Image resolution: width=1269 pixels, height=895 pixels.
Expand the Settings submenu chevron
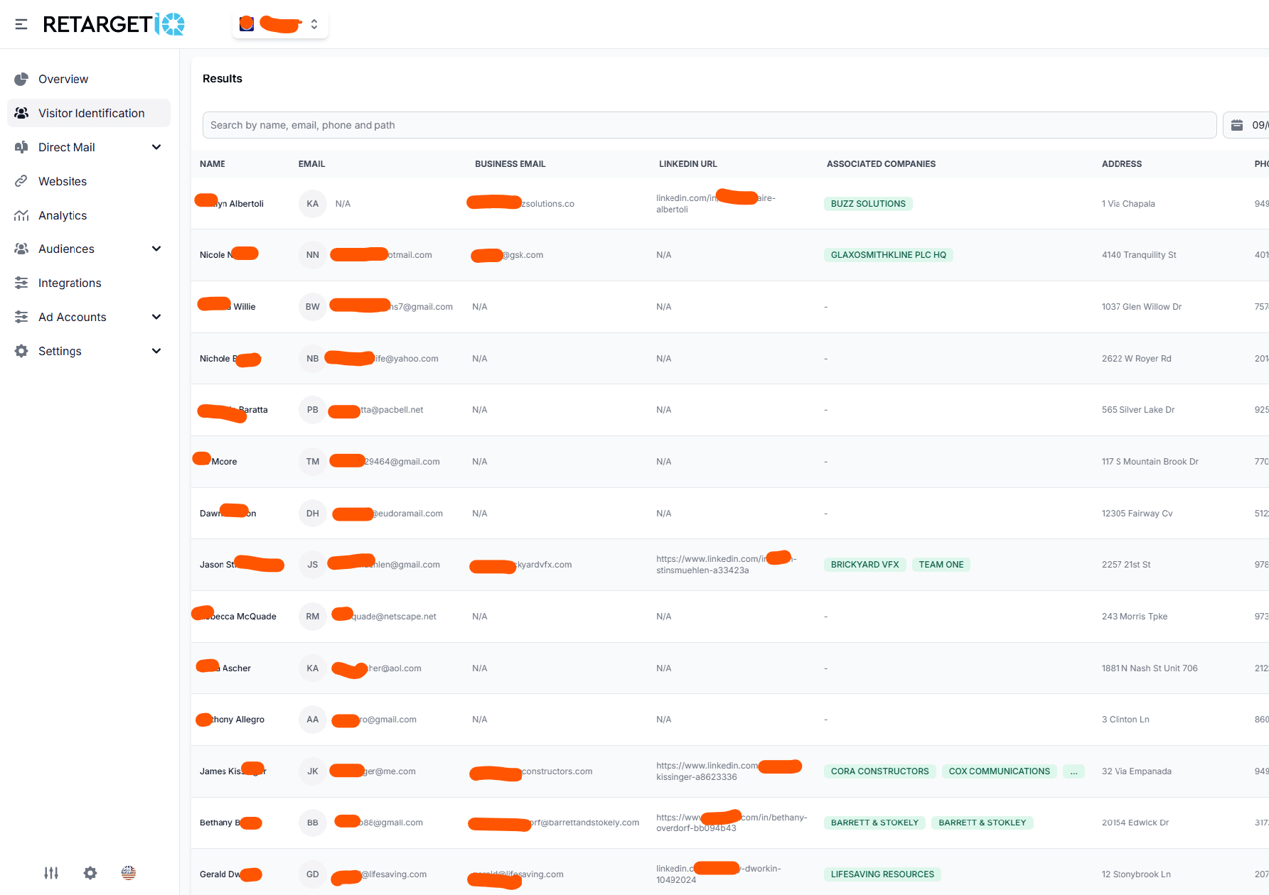[x=156, y=351]
